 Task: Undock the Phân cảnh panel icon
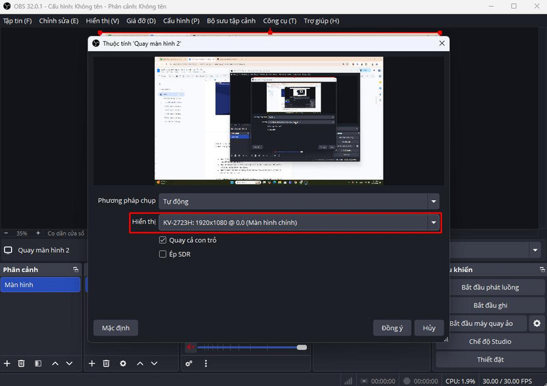point(76,270)
